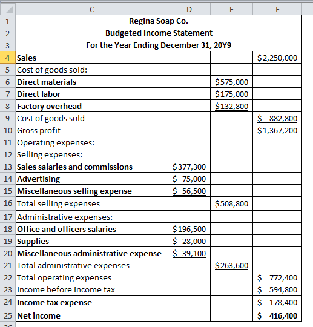Viewport: 313px width, 327px height.
Task: Click the 'Selling expenses:' cell
Action: pos(92,154)
